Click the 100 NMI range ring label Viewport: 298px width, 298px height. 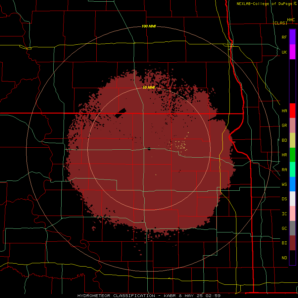(x=149, y=26)
